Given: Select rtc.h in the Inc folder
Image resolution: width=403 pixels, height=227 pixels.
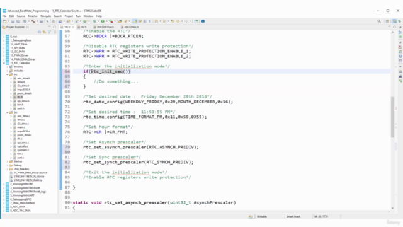Looking at the screenshot, I should coord(20,97).
